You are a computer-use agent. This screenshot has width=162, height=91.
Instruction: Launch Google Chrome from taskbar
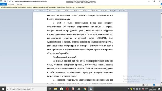pyautogui.click(x=85, y=89)
